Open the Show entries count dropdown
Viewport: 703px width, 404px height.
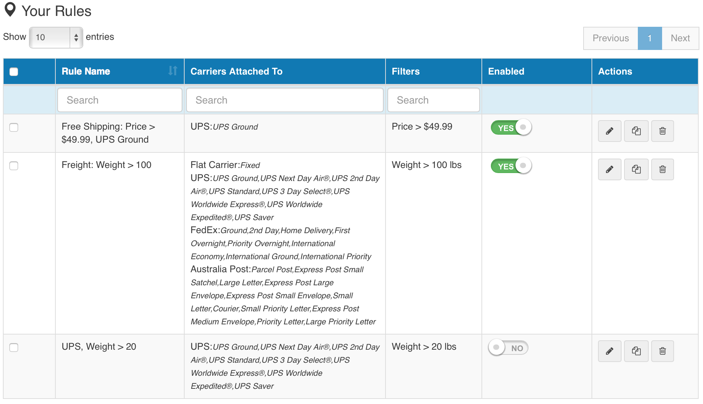coord(56,37)
